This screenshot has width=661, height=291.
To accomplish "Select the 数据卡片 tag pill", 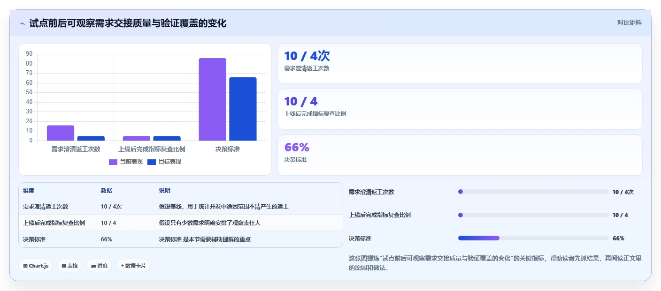I will tap(133, 266).
